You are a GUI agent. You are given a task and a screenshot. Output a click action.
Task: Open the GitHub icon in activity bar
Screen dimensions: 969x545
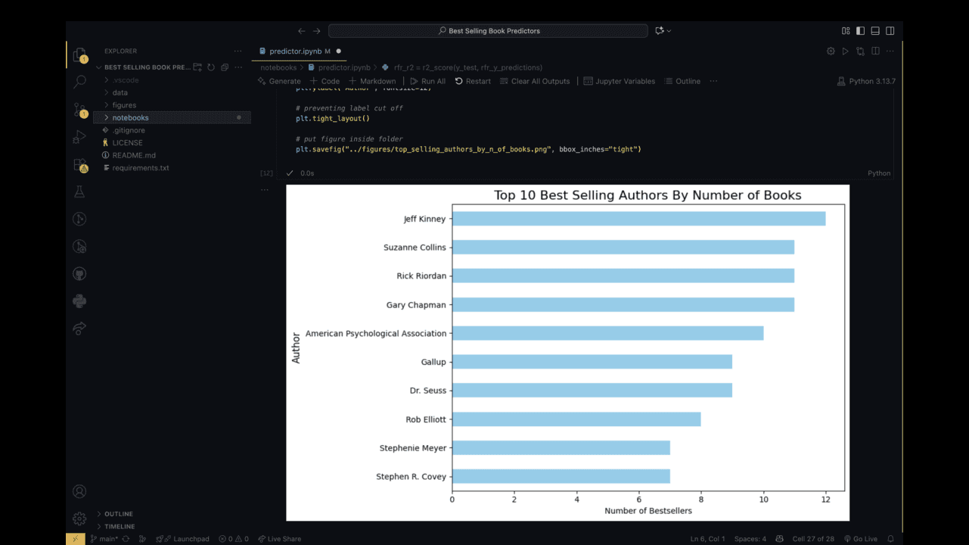[79, 274]
